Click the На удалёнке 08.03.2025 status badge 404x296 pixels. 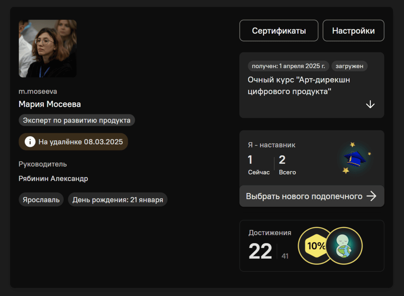[x=81, y=142]
